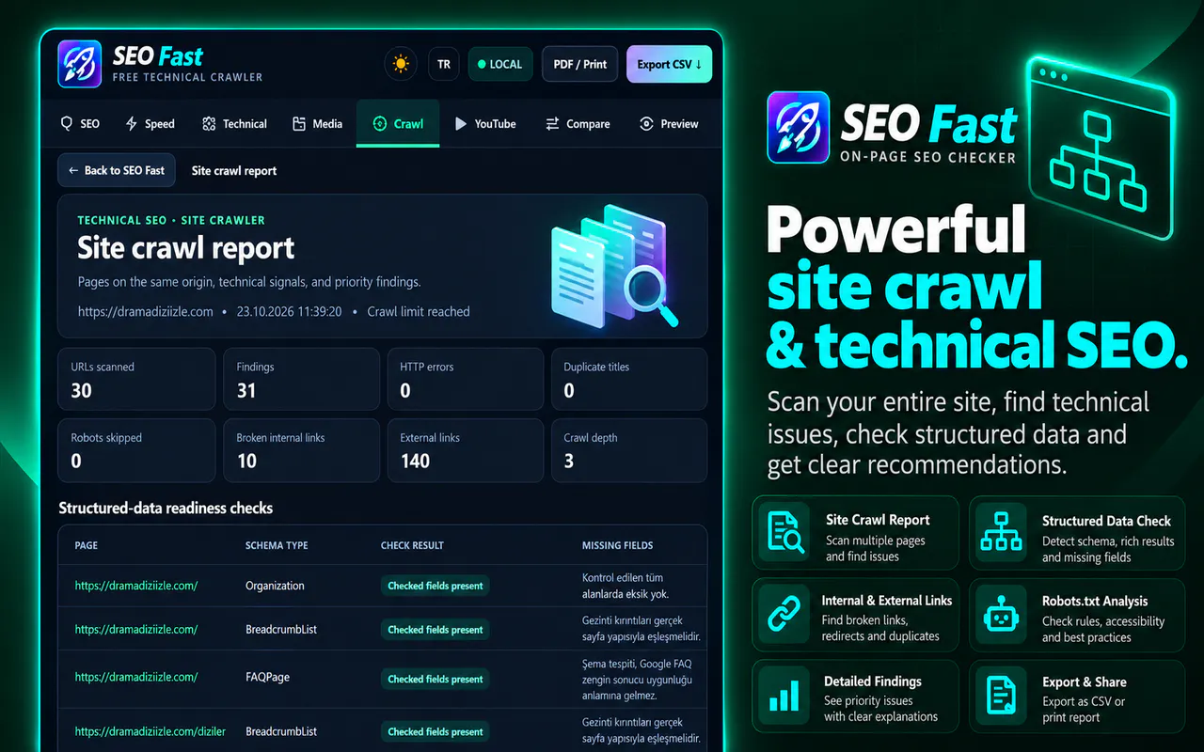Switch to the Compare tab

point(578,123)
